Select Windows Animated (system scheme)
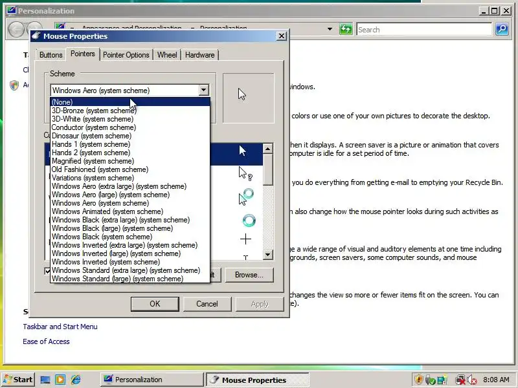The image size is (518, 388). (130, 211)
